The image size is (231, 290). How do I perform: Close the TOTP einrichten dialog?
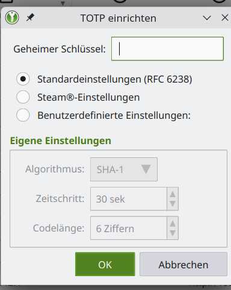[x=225, y=17]
